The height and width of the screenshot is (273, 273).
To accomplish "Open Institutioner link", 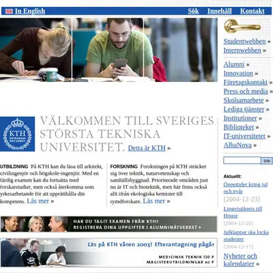I will click(x=240, y=118).
